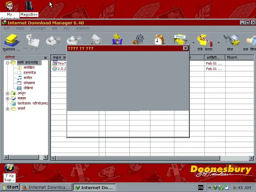The width and height of the screenshot is (256, 192).
Task: Open Start Queue dropdown arrow
Action: [x=193, y=43]
